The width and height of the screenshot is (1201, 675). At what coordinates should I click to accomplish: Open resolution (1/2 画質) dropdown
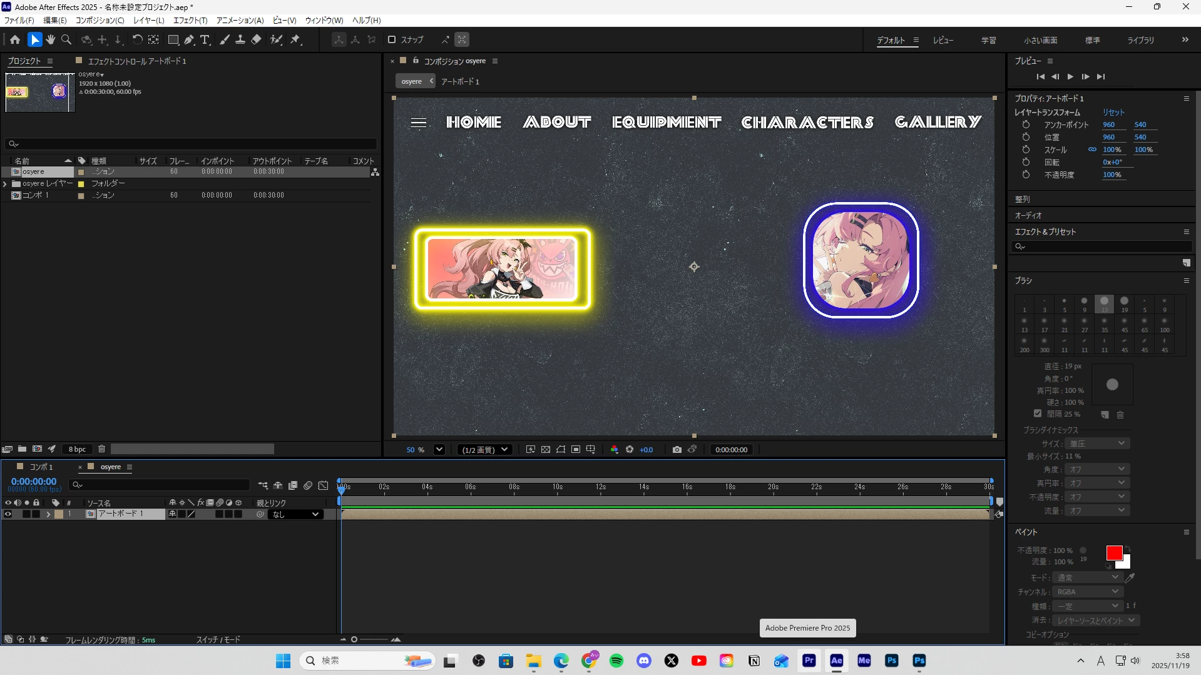pyautogui.click(x=484, y=449)
